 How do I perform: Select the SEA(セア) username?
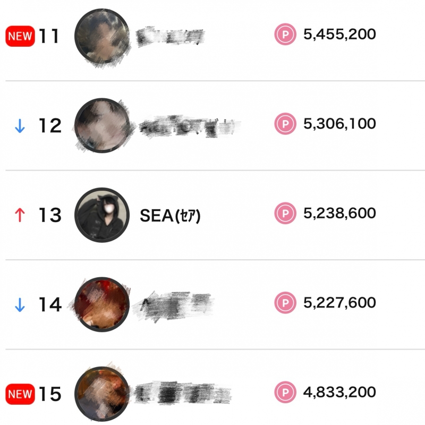(170, 215)
